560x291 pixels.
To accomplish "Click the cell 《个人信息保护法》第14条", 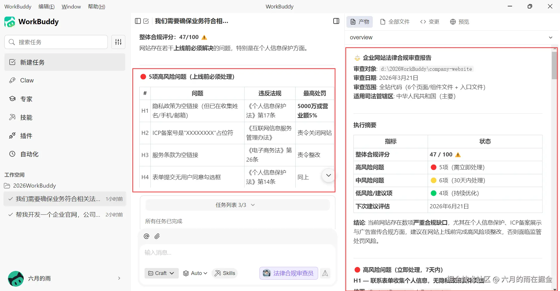I will [x=270, y=177].
